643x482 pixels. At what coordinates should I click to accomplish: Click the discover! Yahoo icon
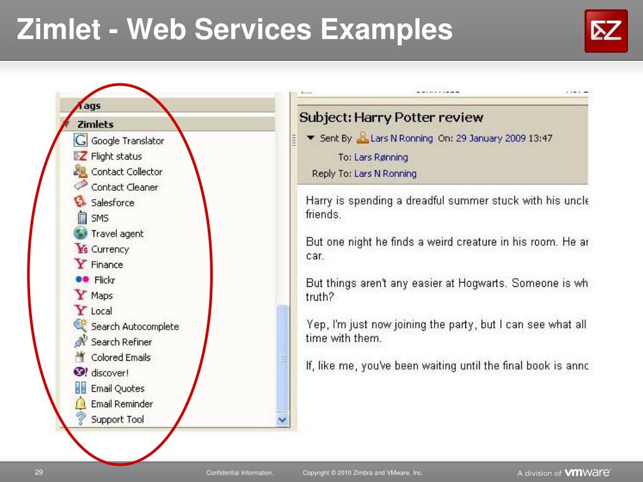tap(80, 372)
